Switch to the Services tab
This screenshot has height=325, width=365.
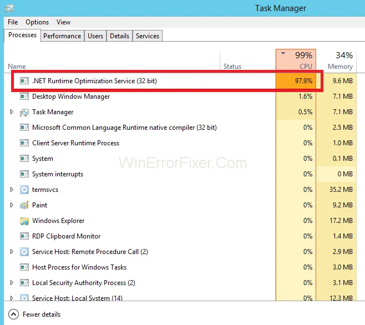pyautogui.click(x=148, y=36)
